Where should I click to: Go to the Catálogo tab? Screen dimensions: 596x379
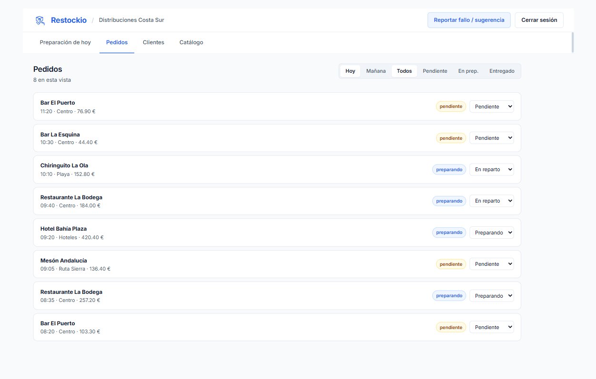[x=191, y=42]
